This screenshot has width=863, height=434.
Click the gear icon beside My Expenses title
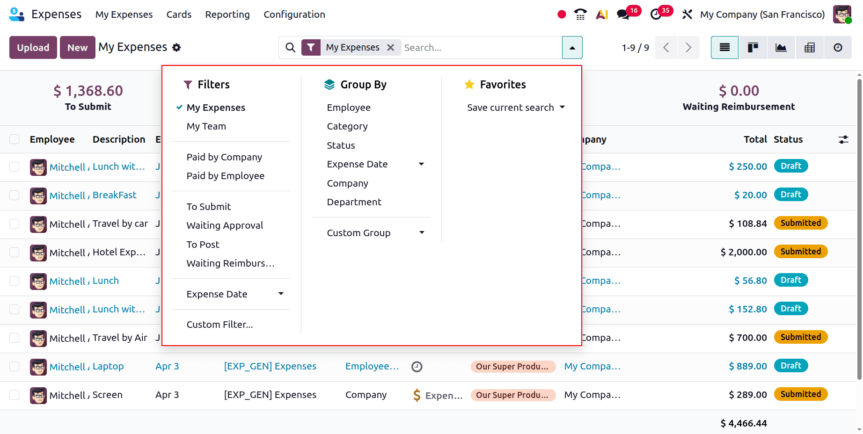click(176, 47)
